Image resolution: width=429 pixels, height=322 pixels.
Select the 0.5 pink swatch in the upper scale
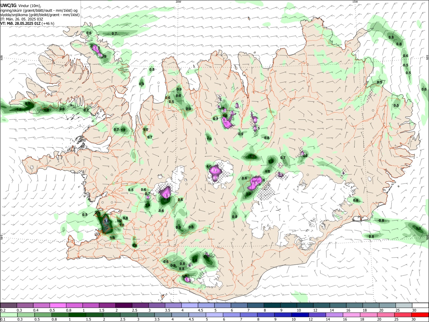(x=58, y=306)
